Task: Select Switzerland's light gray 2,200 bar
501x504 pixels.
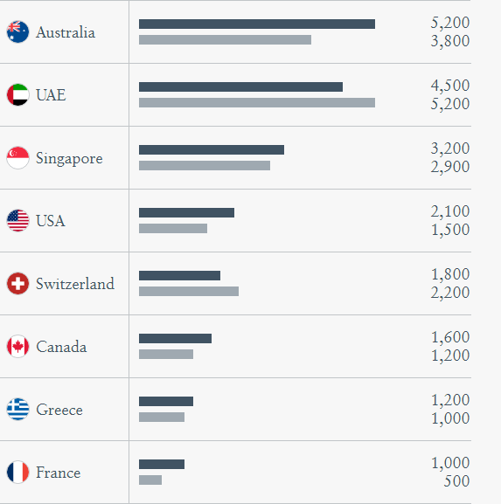Action: coord(189,292)
